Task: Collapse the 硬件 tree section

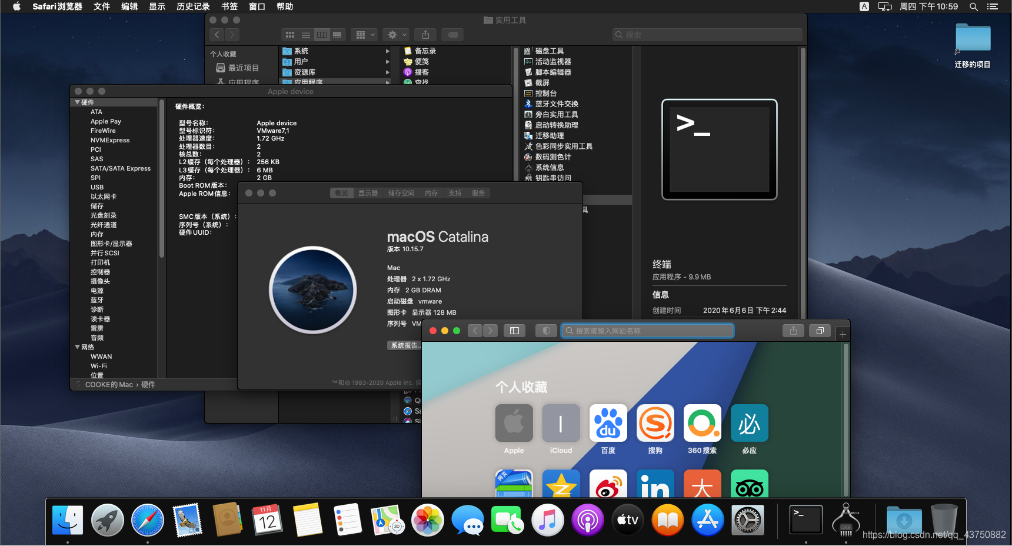Action: [x=77, y=102]
